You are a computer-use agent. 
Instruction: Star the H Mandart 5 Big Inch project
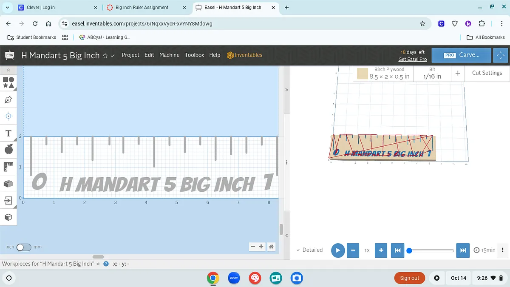pos(105,56)
